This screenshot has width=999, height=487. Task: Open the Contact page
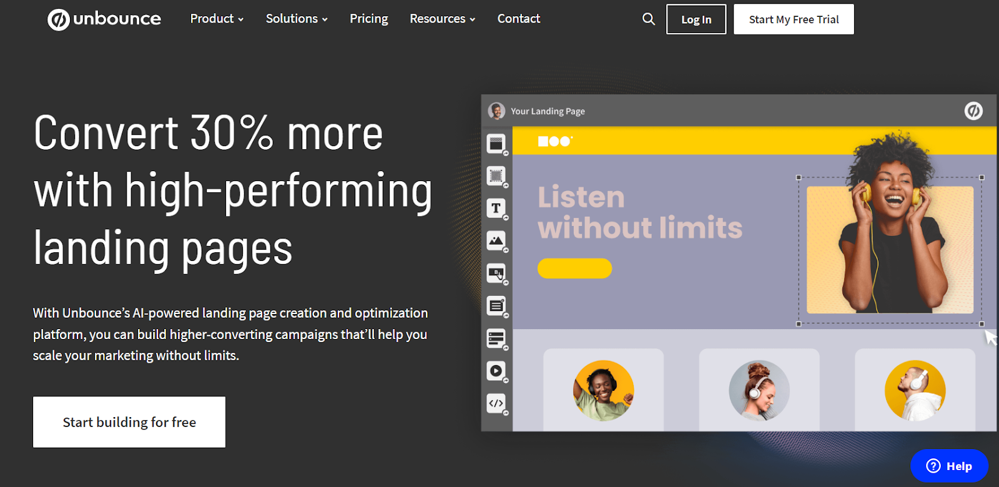519,19
